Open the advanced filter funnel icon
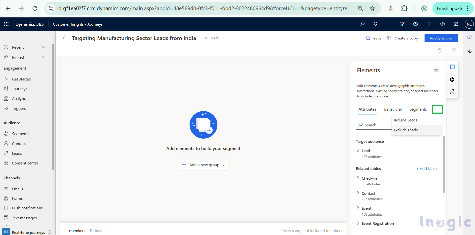Image resolution: width=475 pixels, height=235 pixels. tap(402, 24)
